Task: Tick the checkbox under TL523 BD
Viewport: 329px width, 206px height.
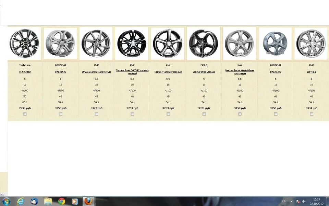Action: pos(25,114)
